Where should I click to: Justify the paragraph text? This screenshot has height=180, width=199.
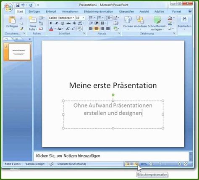[x=108, y=29]
